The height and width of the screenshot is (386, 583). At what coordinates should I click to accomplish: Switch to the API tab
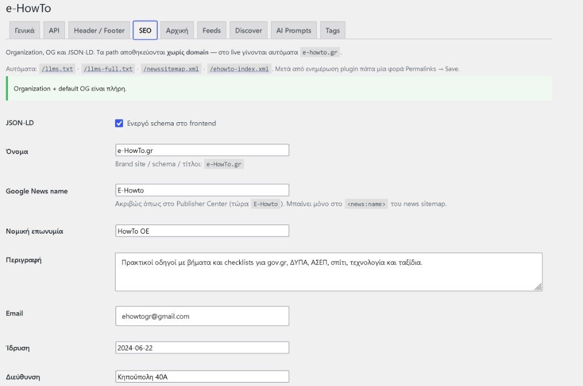pyautogui.click(x=54, y=31)
